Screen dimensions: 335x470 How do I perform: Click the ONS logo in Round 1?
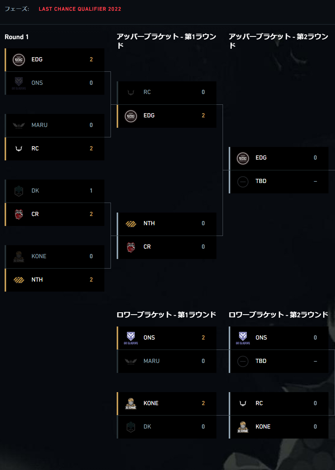pyautogui.click(x=19, y=83)
